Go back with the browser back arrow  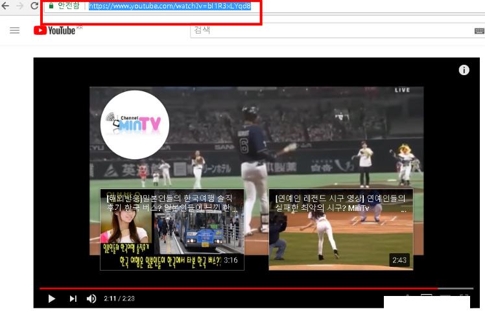pos(5,6)
